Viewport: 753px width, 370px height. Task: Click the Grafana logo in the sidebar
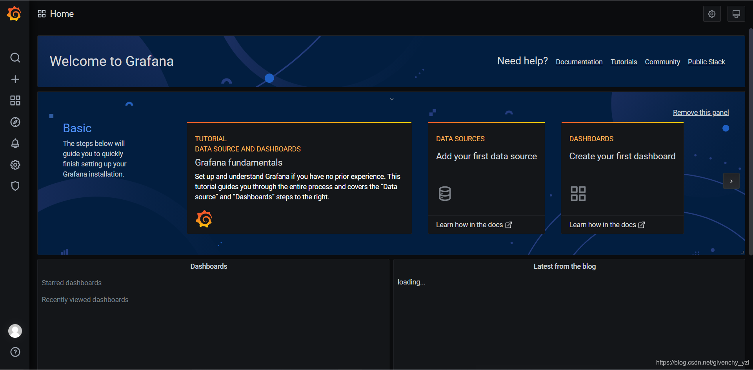point(15,14)
